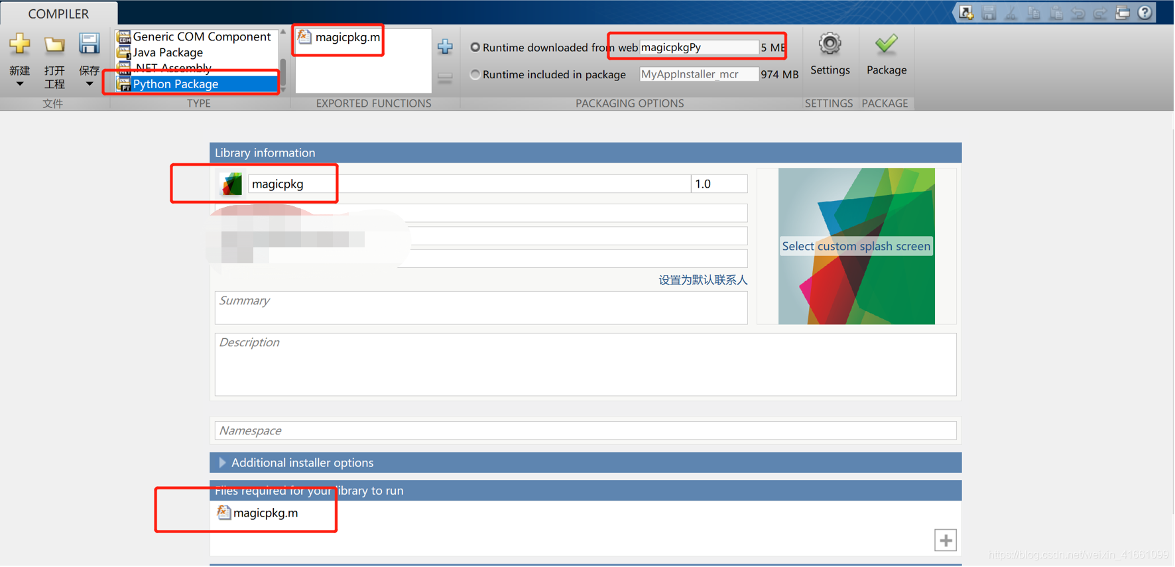Viewport: 1175px width, 567px height.
Task: Save project with floppy disk icon
Action: click(89, 44)
